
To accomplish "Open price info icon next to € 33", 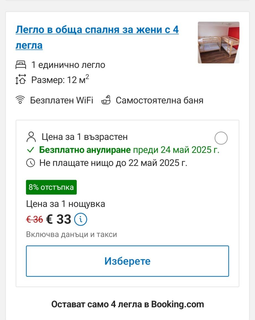I will click(81, 220).
